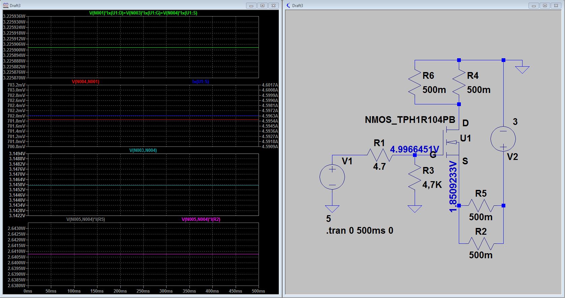Viewport: 565px width, 298px height.
Task: Select the V1 voltage source symbol
Action: (332, 177)
